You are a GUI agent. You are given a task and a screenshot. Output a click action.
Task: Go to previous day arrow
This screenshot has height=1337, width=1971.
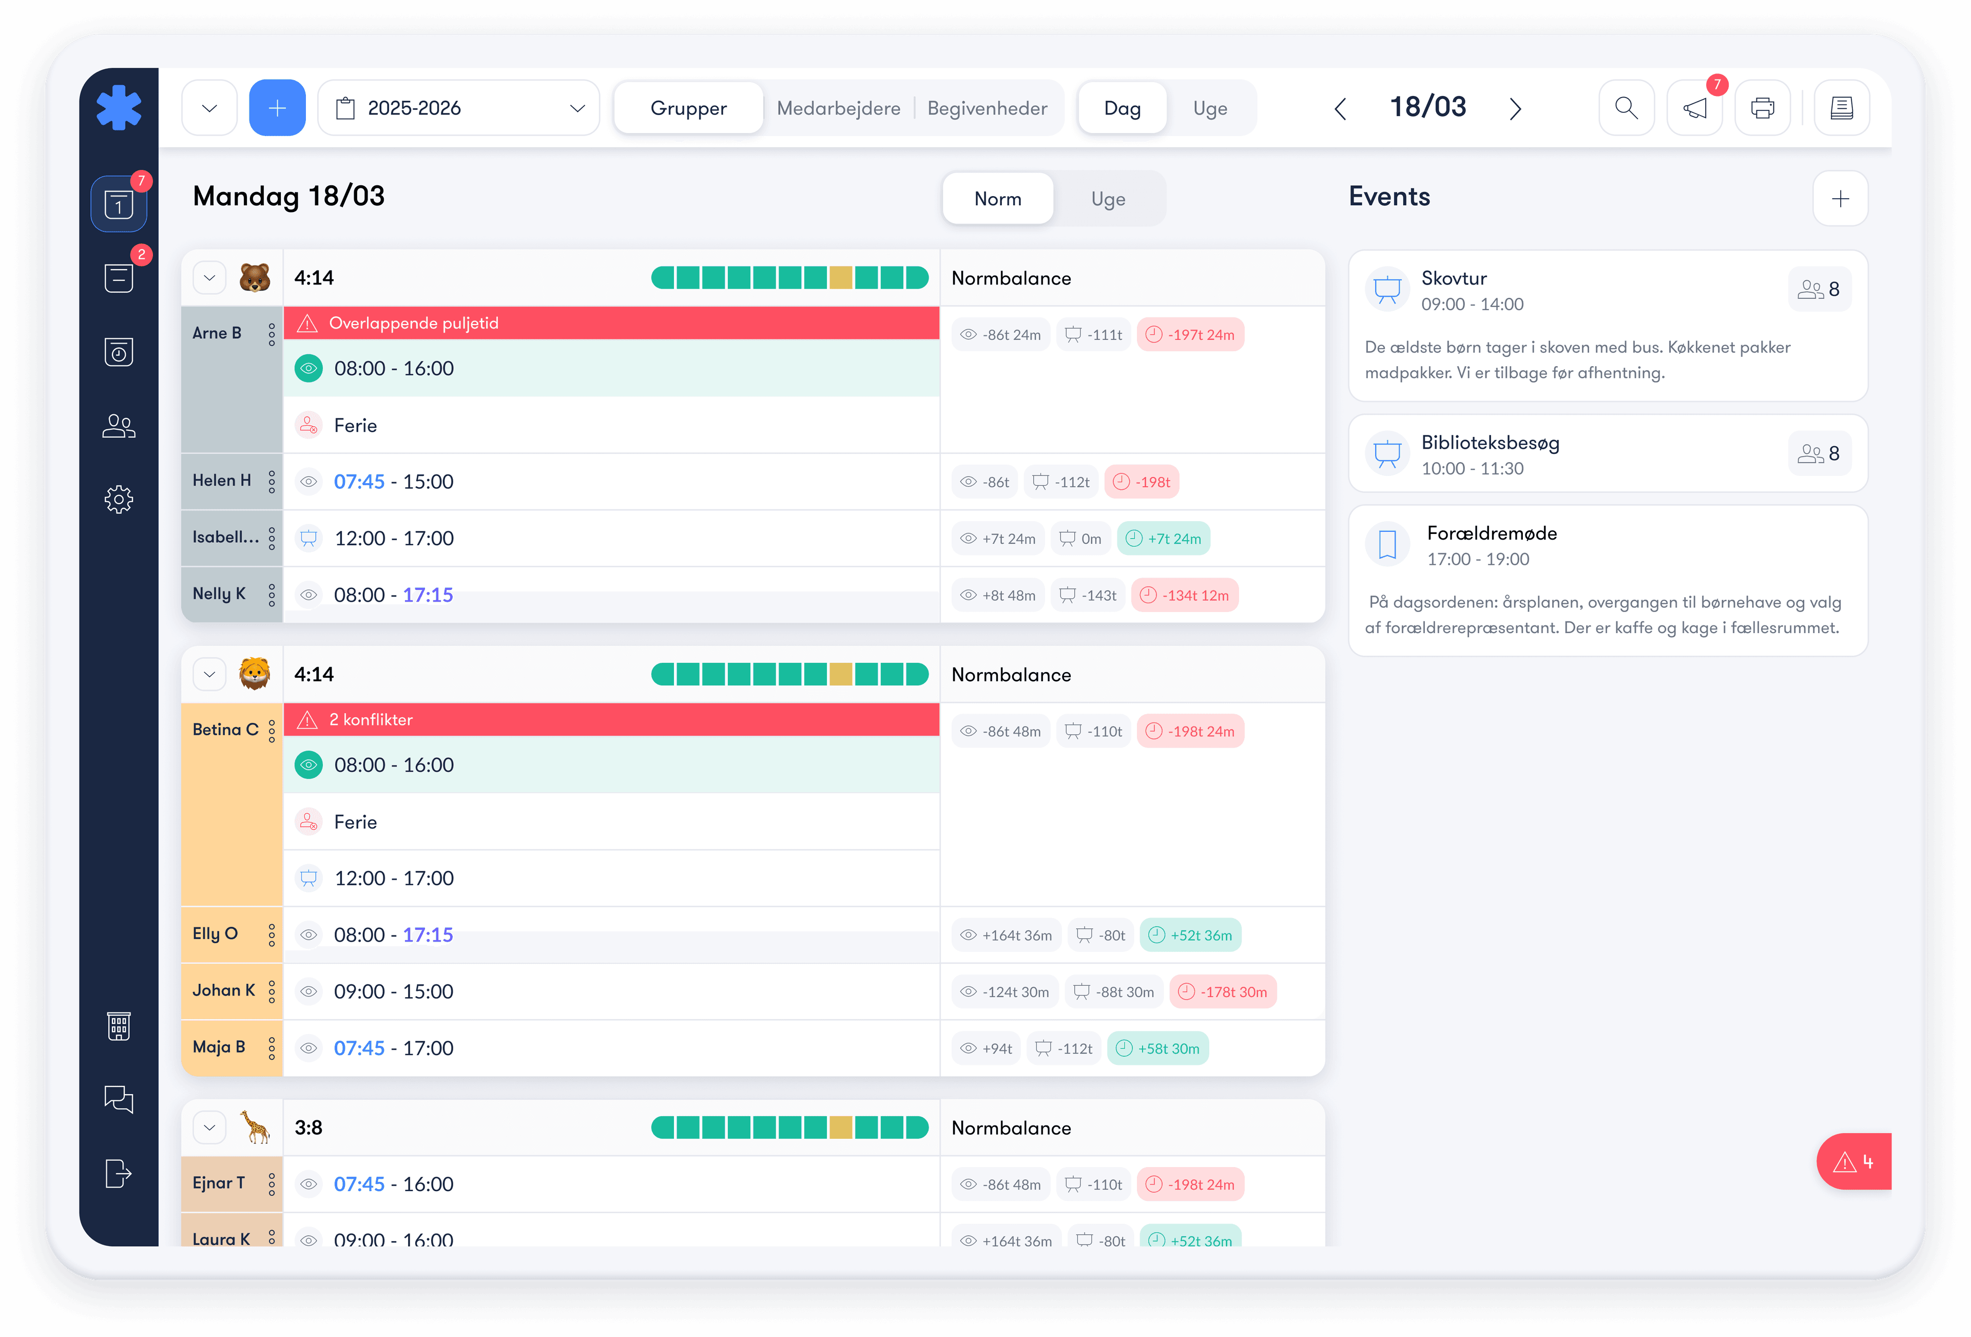(1340, 108)
